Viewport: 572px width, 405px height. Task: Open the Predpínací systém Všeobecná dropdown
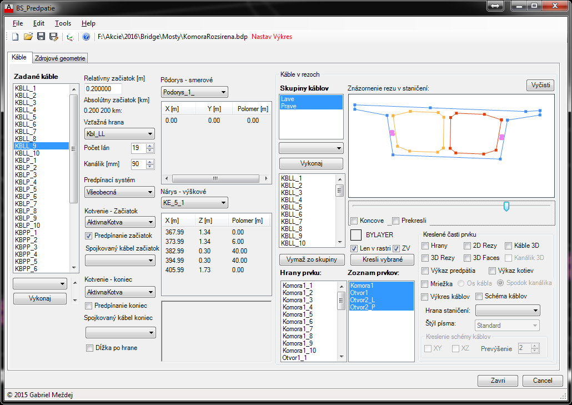[x=119, y=192]
